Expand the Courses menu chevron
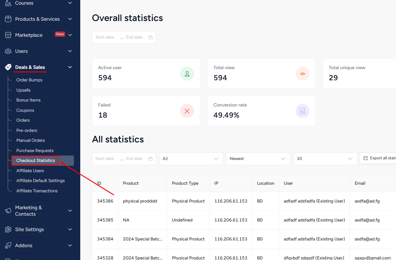The width and height of the screenshot is (396, 260). click(x=70, y=3)
